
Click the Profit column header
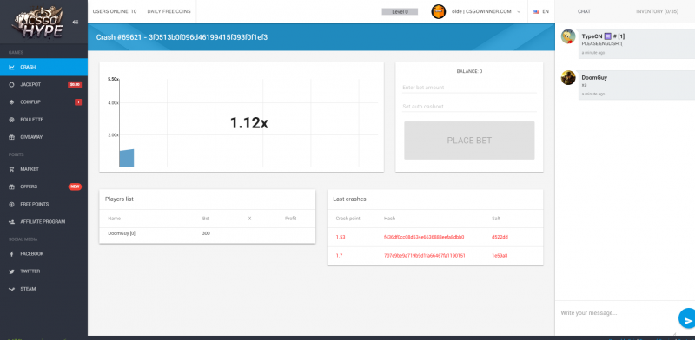pos(290,219)
